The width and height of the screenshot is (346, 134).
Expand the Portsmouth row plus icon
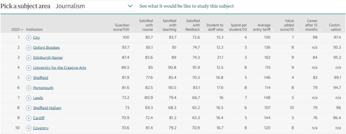29,88
